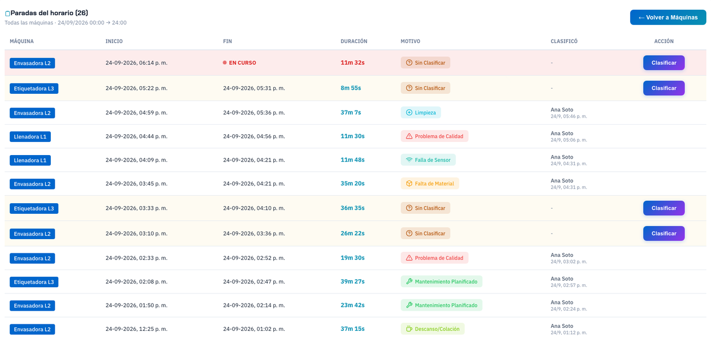Click wrench icon on 01:50 Mantenimiento Planificado
The width and height of the screenshot is (711, 338).
[409, 306]
